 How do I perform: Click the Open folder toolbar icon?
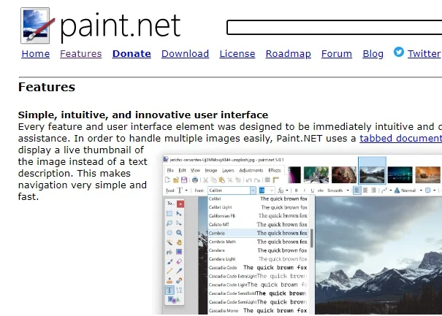[x=176, y=180]
